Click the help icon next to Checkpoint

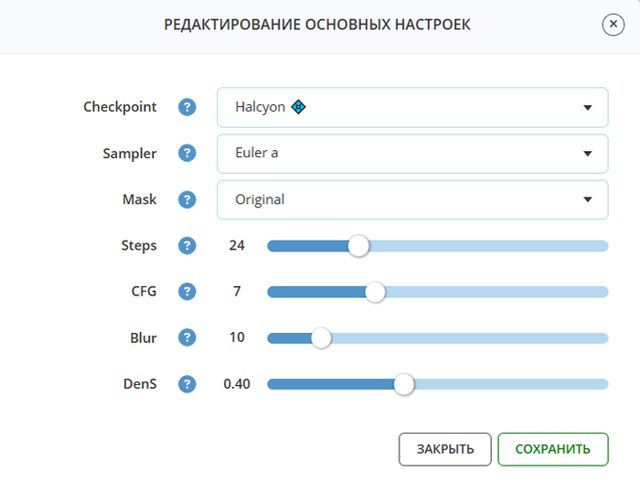[187, 107]
